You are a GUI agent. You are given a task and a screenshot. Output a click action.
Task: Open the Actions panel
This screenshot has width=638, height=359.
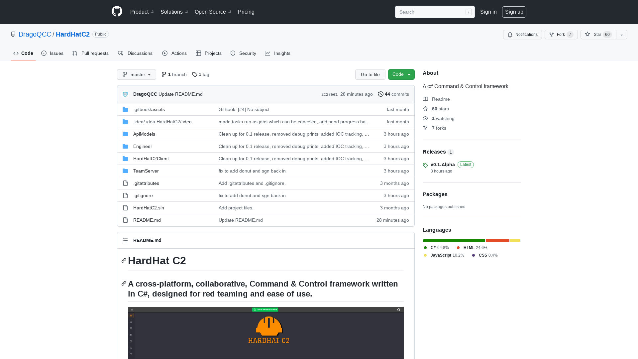coord(175,54)
